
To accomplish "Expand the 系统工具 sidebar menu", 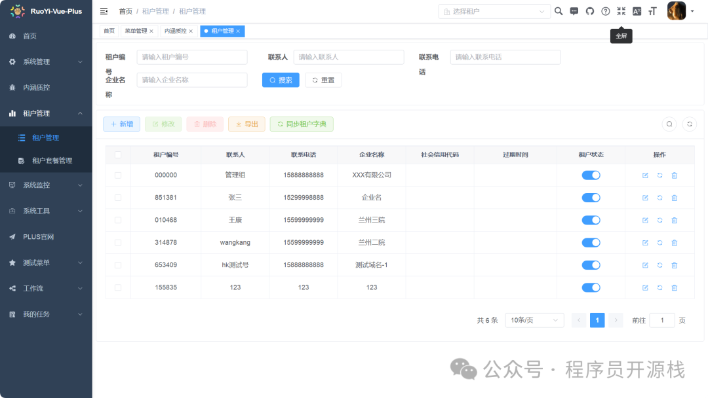I will coord(46,211).
